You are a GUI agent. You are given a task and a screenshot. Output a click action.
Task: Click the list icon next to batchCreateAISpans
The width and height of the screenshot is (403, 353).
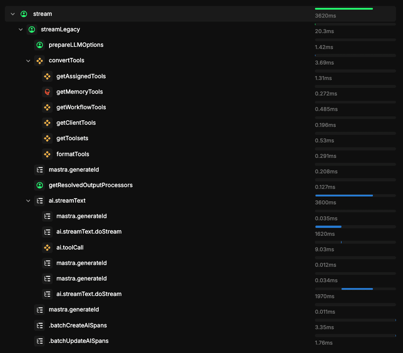[x=39, y=325]
